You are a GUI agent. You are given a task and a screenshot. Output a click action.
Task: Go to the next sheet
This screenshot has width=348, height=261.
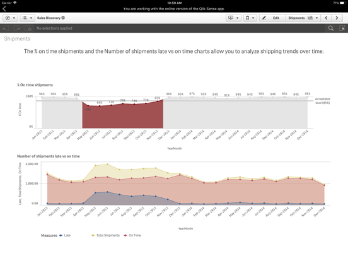click(x=337, y=18)
